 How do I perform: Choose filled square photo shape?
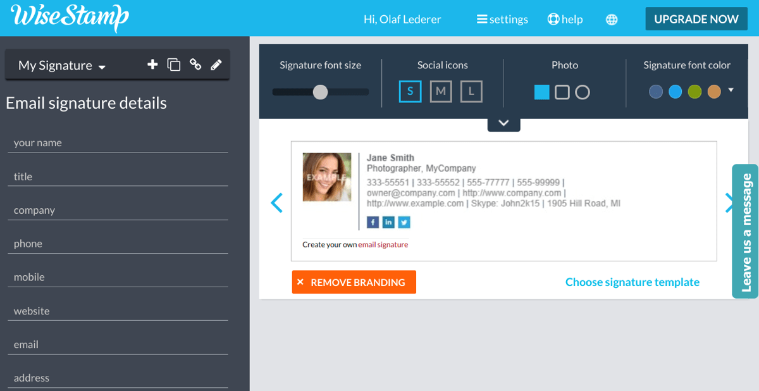tap(541, 92)
